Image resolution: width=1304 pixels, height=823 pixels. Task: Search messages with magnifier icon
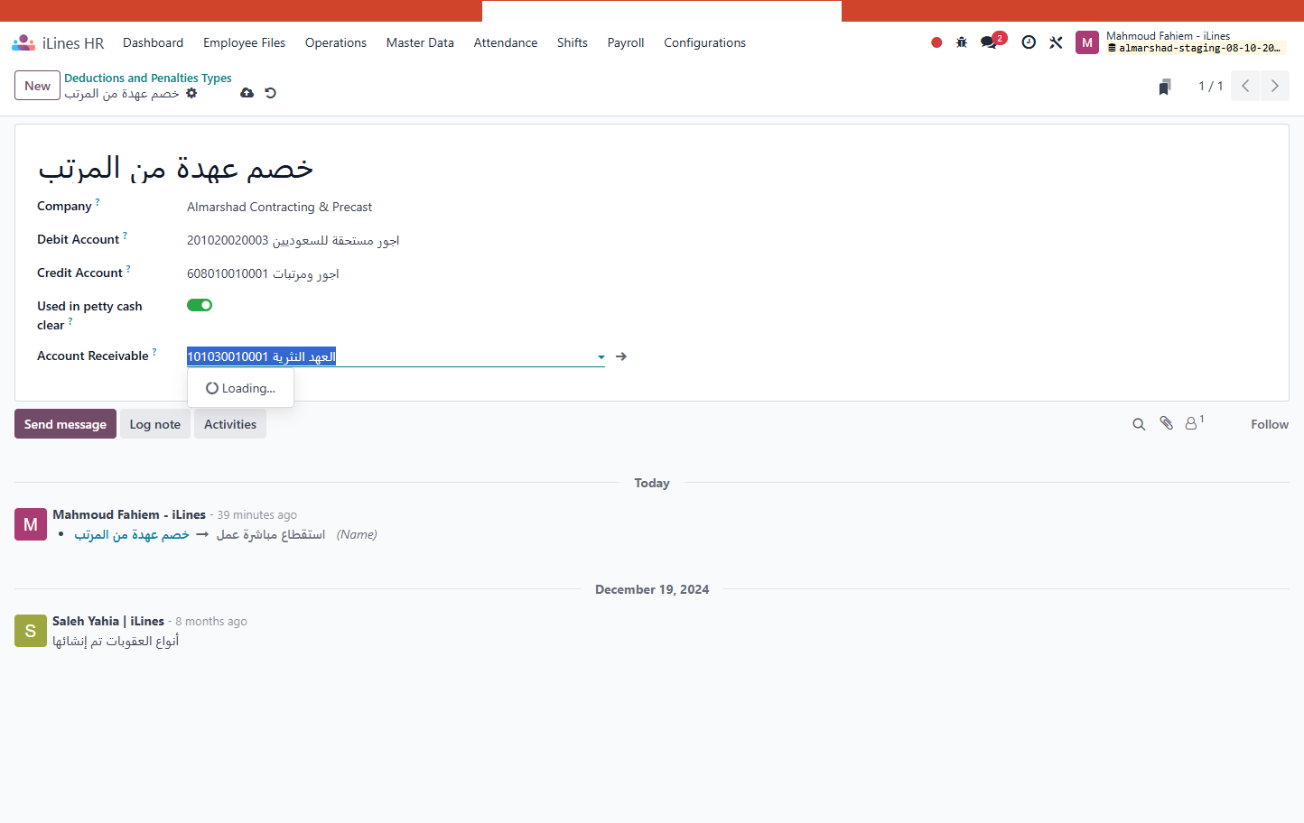[1139, 424]
